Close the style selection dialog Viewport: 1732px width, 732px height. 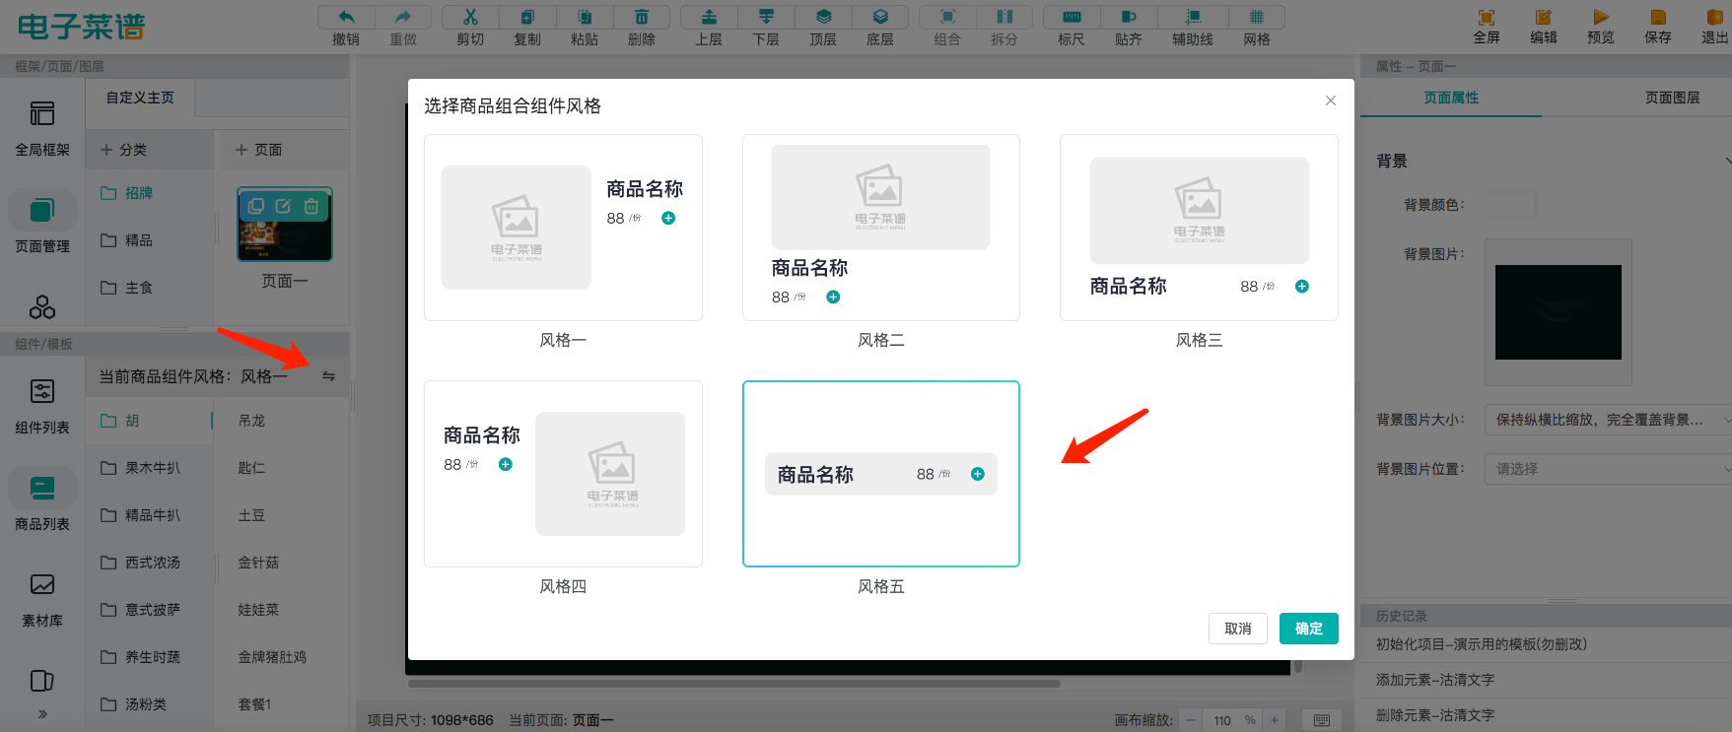coord(1331,100)
